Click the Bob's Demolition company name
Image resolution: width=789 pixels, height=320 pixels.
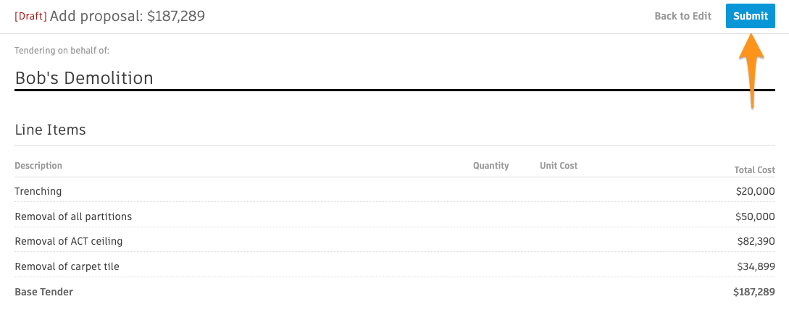84,78
